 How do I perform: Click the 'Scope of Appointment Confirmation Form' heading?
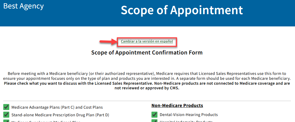click(x=147, y=52)
